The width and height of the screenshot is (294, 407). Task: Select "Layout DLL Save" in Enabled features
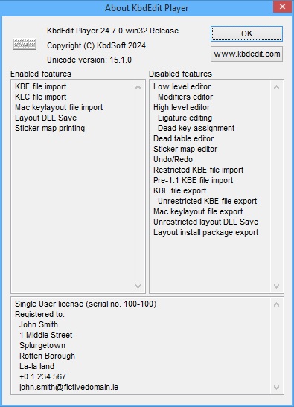(x=45, y=118)
